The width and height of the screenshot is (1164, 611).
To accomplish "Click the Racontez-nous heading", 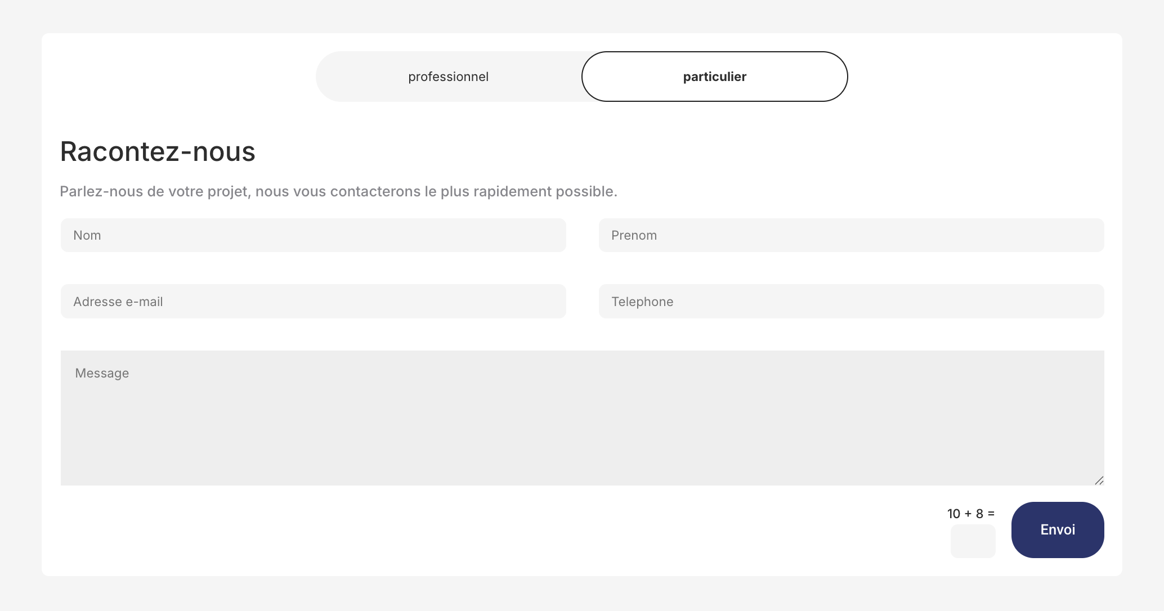I will tap(158, 151).
